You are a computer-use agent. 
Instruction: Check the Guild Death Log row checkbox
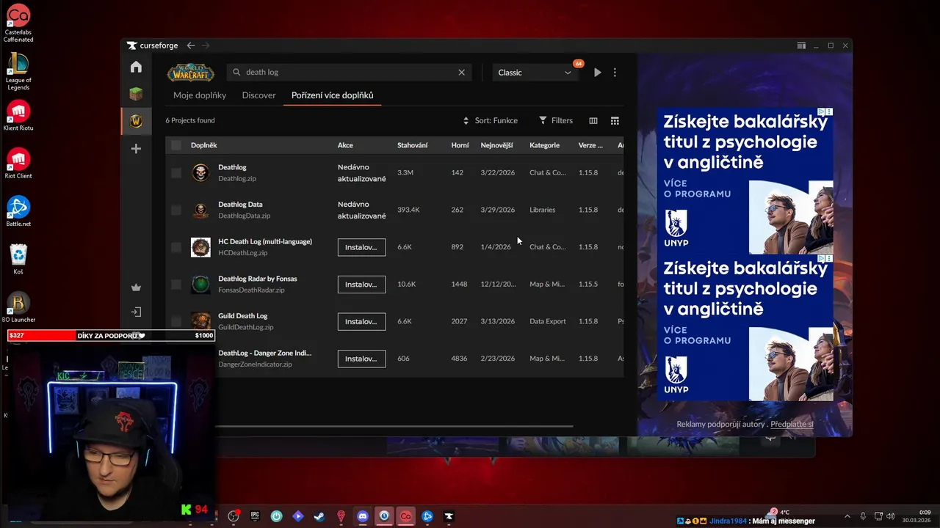(x=176, y=321)
